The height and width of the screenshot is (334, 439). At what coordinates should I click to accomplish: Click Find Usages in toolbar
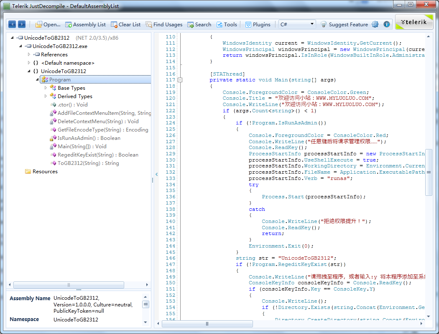coord(164,25)
